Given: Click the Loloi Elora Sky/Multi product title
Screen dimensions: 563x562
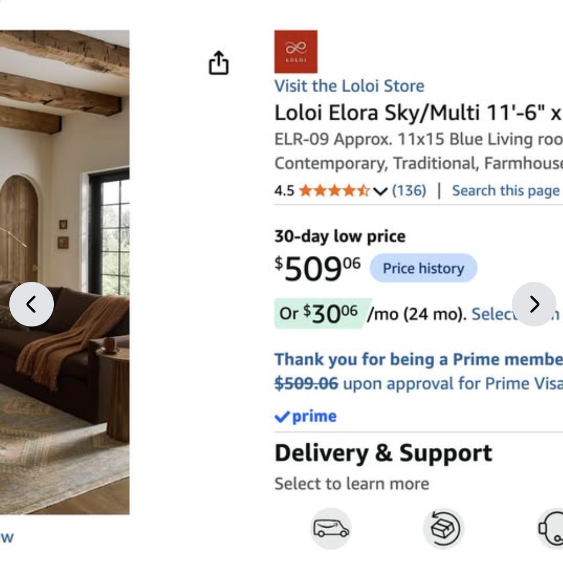Looking at the screenshot, I should tap(418, 112).
